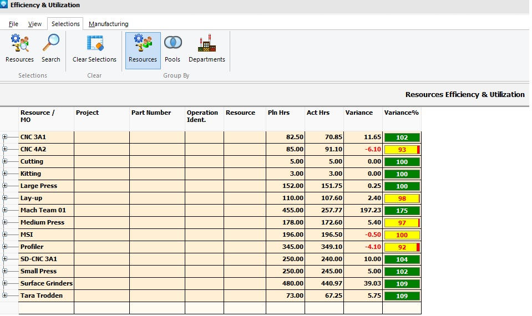Click the green 102 bar for CNC 3A1
This screenshot has width=532, height=316.
click(x=402, y=137)
